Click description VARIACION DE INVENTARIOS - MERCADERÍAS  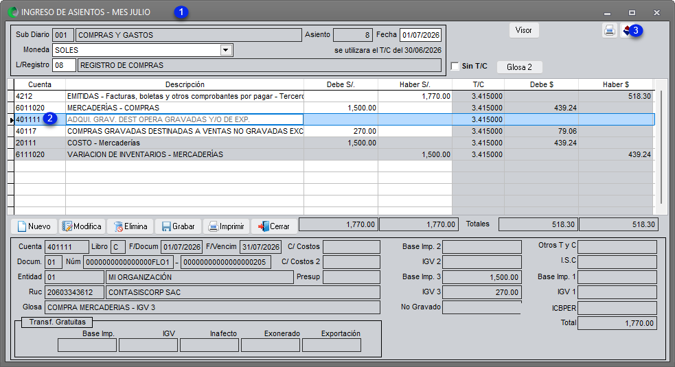[145, 154]
